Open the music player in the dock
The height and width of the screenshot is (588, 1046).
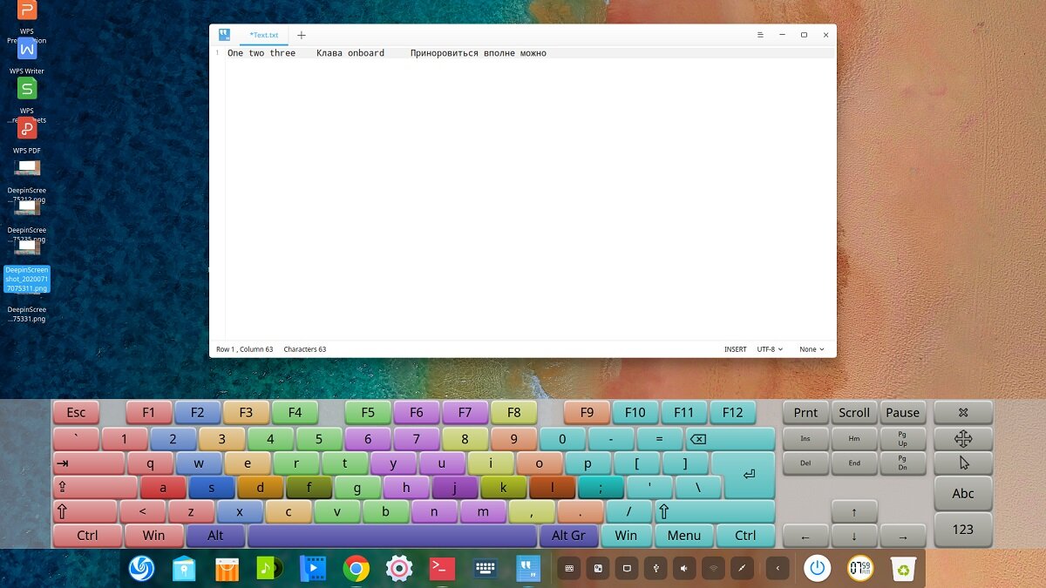[x=270, y=569]
